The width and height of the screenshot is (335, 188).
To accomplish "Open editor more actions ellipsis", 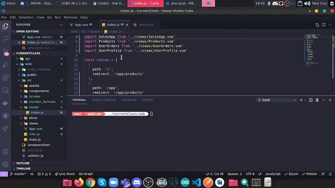I will pos(330,25).
